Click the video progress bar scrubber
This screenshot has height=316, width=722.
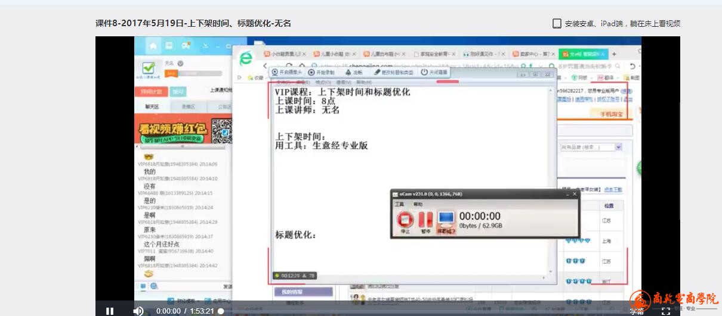[221, 311]
